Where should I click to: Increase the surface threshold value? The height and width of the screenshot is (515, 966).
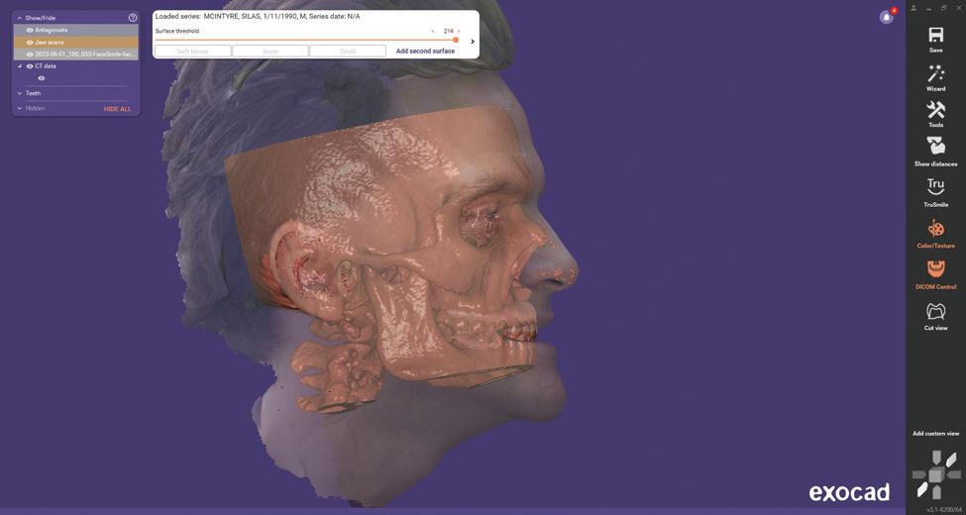point(459,31)
